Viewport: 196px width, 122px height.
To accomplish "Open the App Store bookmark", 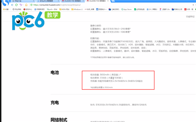I will tap(126, 9).
